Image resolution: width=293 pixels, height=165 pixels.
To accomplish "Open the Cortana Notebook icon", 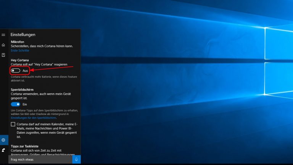I will [3, 55].
